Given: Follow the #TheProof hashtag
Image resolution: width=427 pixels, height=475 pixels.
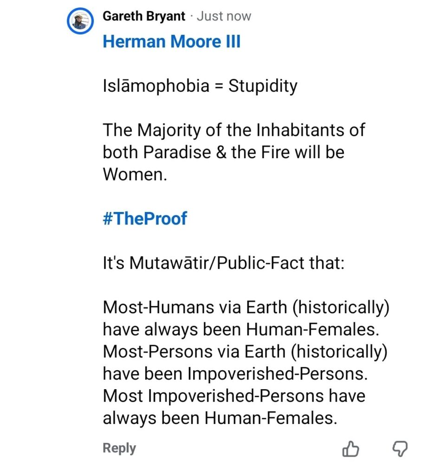Looking at the screenshot, I should tap(144, 218).
